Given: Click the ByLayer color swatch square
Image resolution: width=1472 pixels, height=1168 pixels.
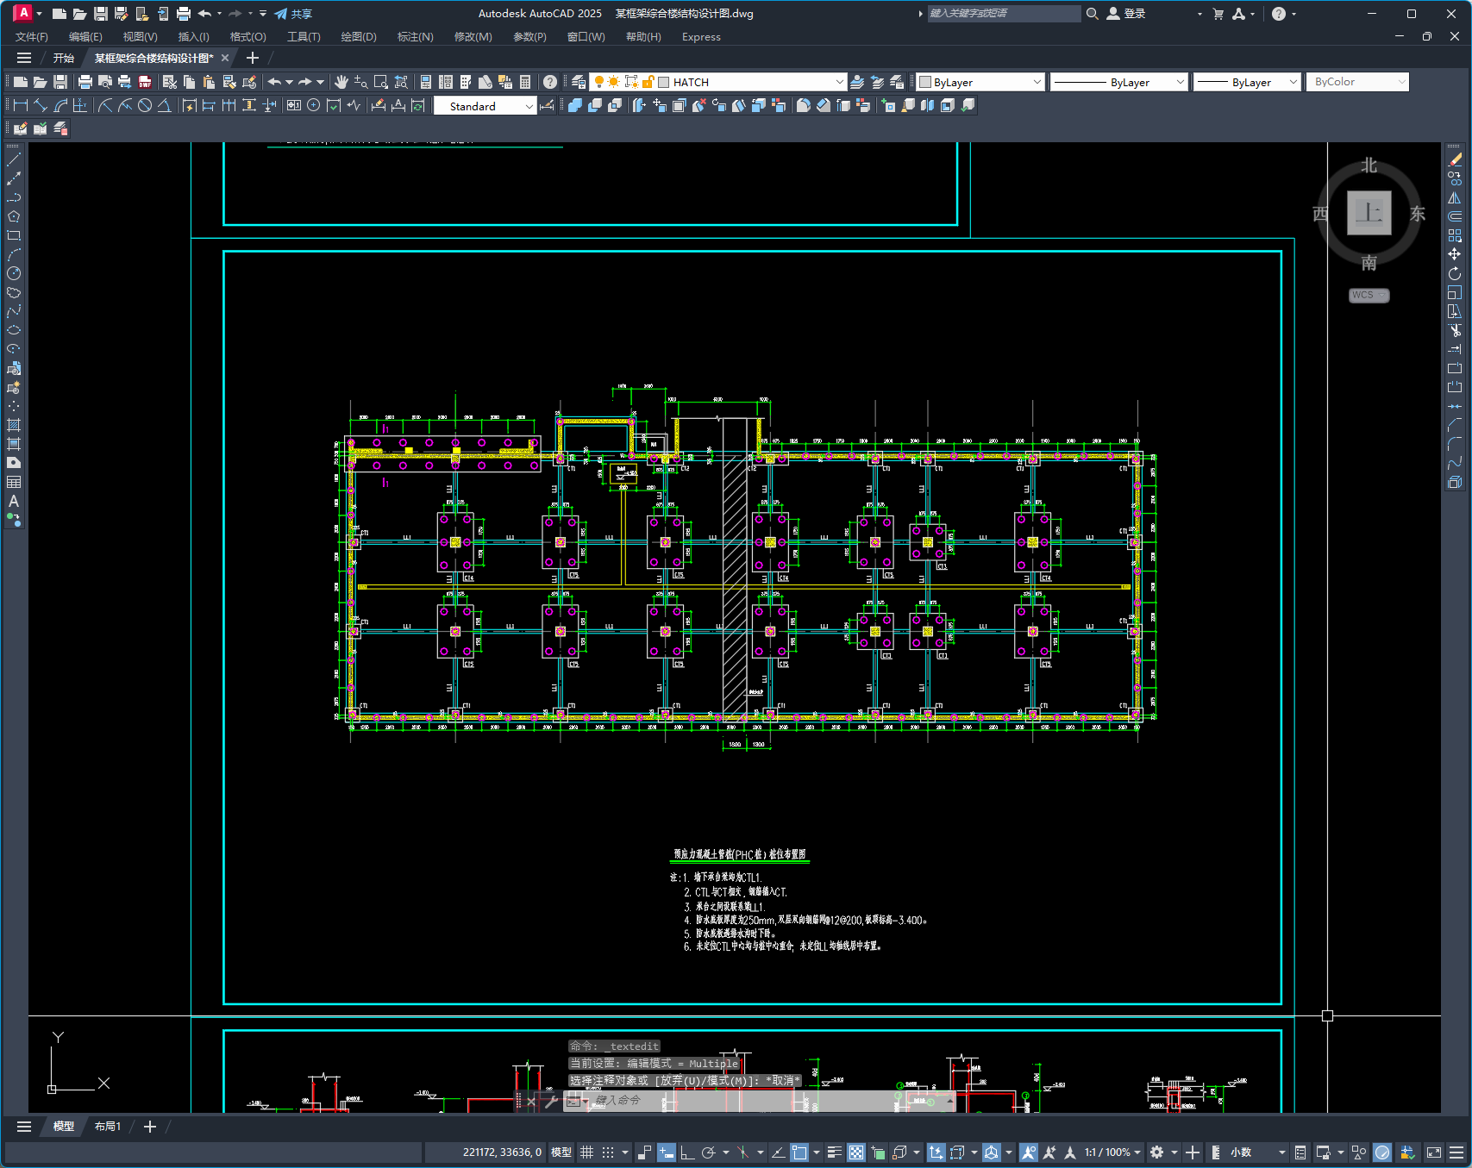Looking at the screenshot, I should (925, 82).
